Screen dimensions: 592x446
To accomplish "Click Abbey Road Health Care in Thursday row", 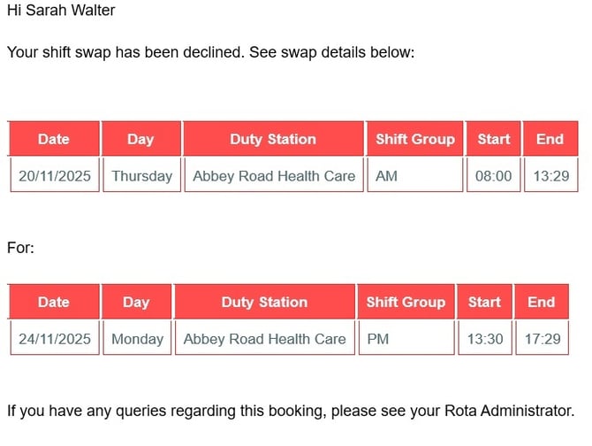I will pos(274,175).
